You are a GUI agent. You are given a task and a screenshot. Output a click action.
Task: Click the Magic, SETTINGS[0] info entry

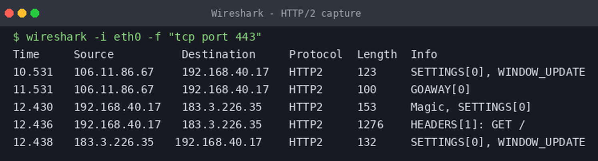point(471,107)
